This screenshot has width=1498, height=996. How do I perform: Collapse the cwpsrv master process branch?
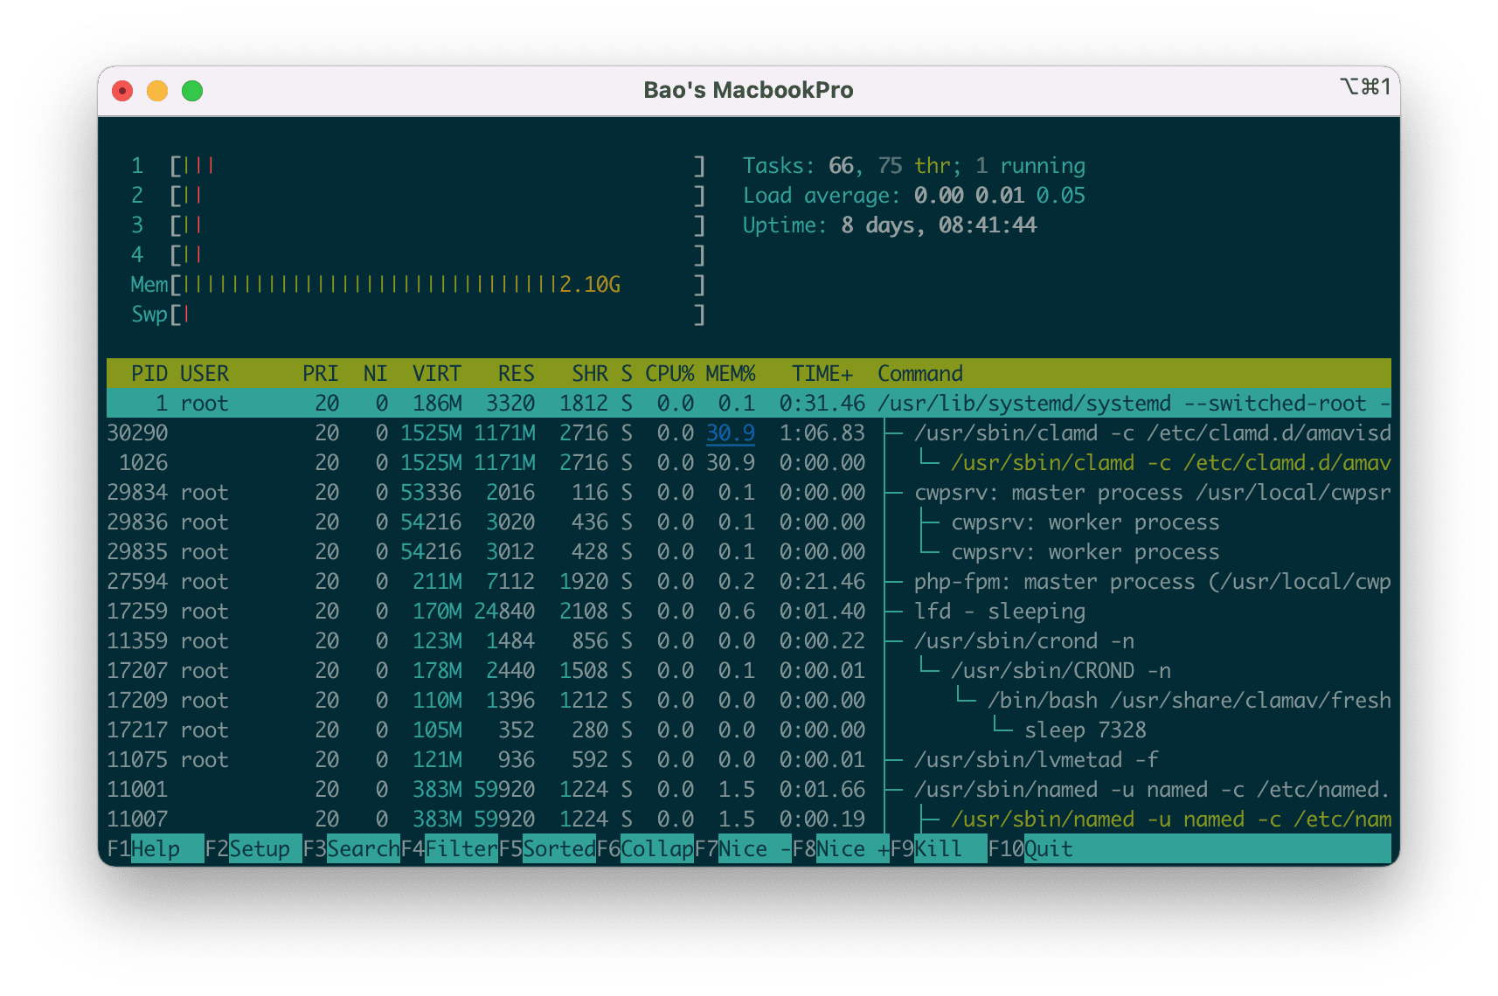click(1049, 492)
